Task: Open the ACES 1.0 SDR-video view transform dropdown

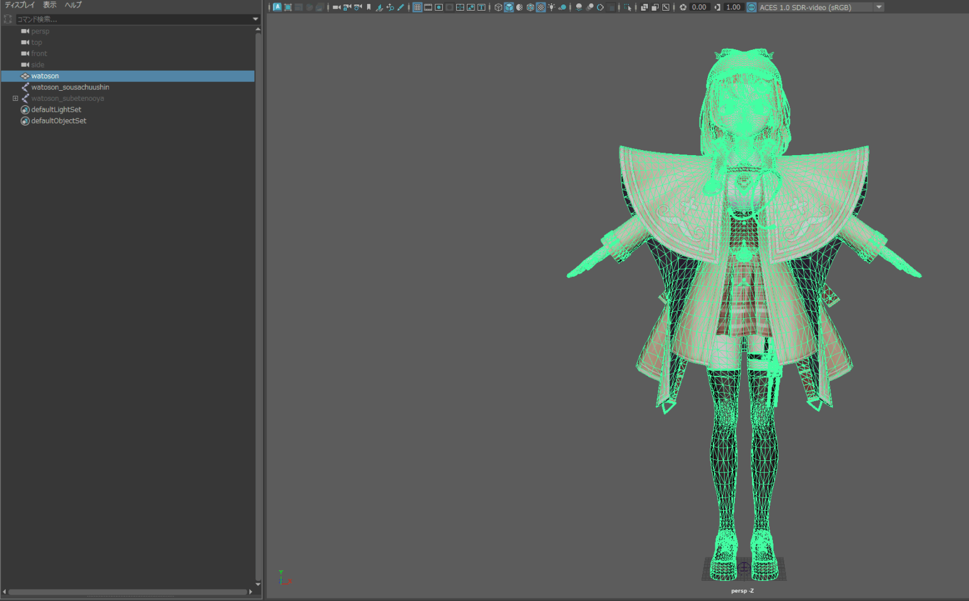Action: click(879, 8)
